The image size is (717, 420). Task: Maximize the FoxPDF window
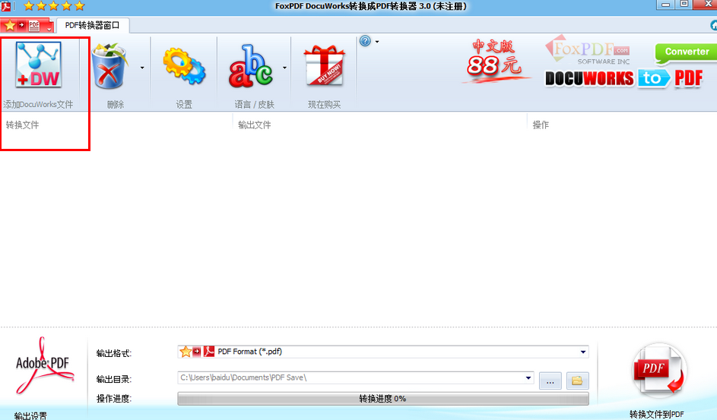(x=684, y=5)
